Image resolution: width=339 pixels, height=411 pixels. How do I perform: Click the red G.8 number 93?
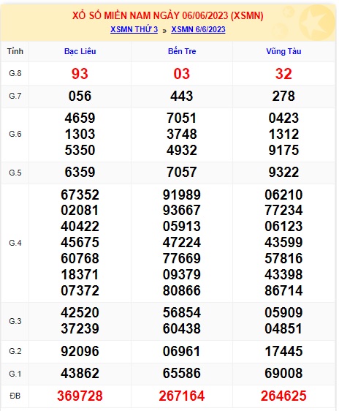(80, 74)
